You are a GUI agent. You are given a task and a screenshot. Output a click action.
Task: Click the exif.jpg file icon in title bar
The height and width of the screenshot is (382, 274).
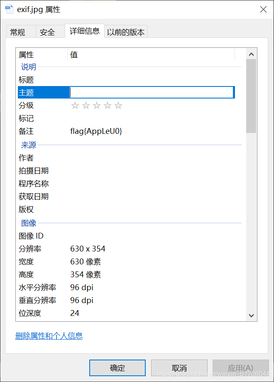pos(9,9)
